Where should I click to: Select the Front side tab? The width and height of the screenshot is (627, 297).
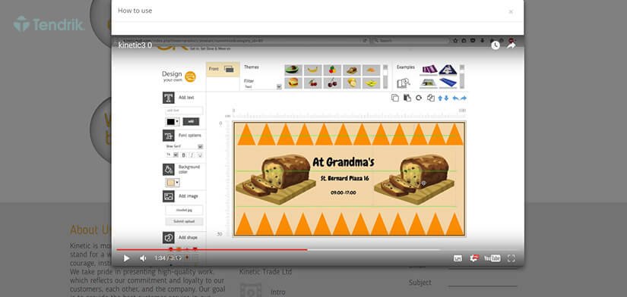(223, 69)
